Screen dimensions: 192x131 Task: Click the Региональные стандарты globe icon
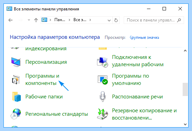[x=16, y=114]
